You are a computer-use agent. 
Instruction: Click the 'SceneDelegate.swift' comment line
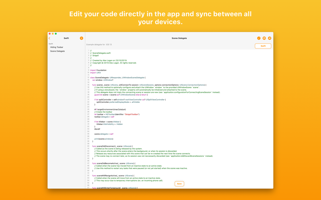(x=101, y=53)
